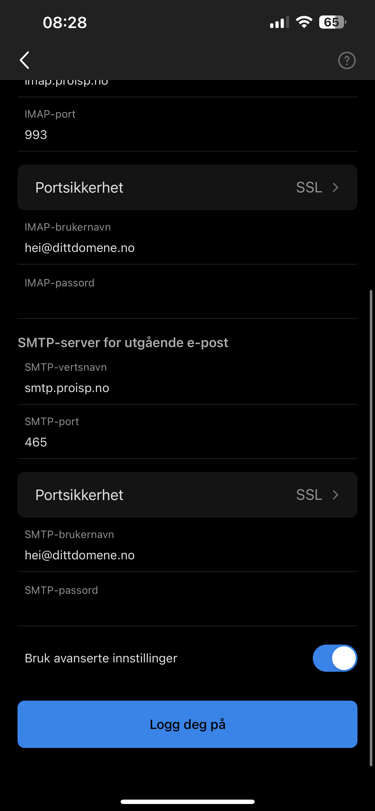Tap the battery indicator showing 65

pos(332,22)
